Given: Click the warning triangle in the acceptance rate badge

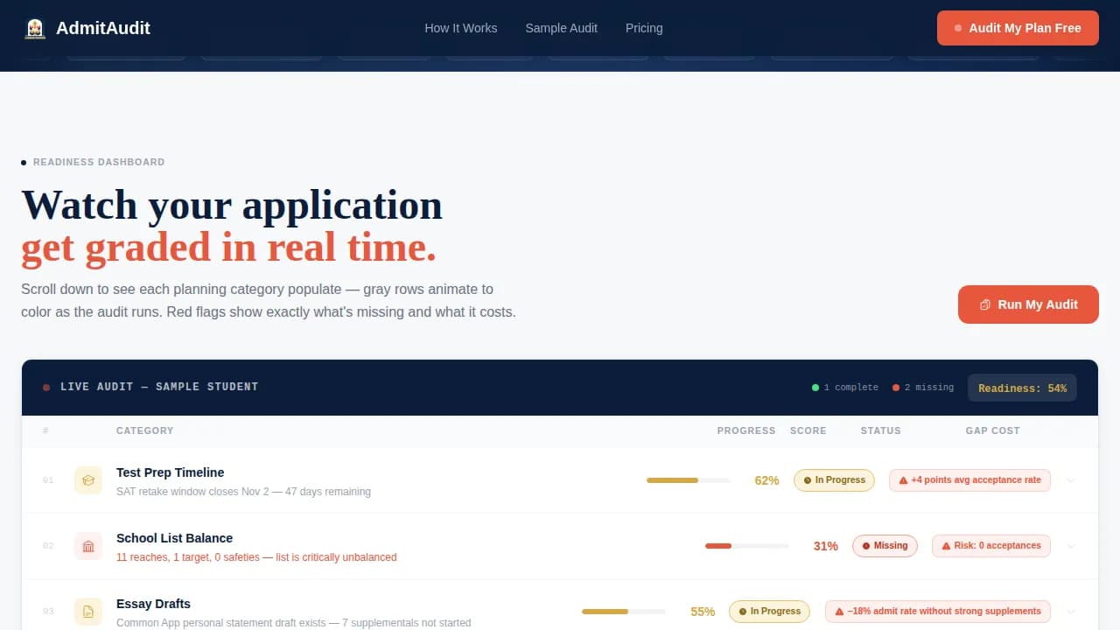Looking at the screenshot, I should tap(902, 479).
